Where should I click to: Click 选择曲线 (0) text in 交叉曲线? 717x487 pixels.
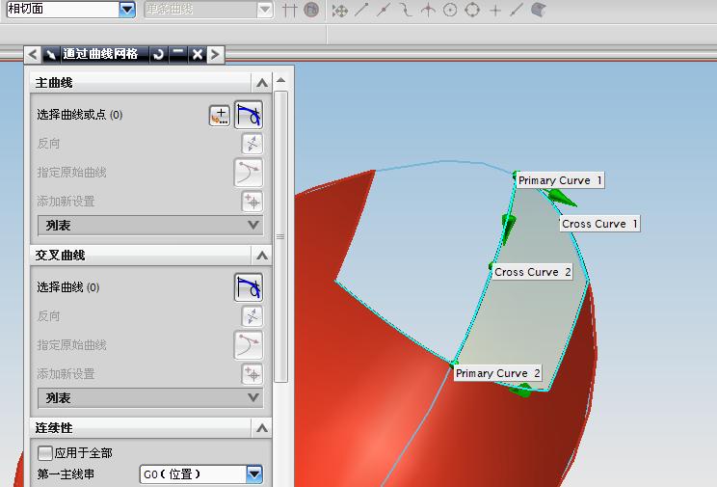pyautogui.click(x=68, y=287)
